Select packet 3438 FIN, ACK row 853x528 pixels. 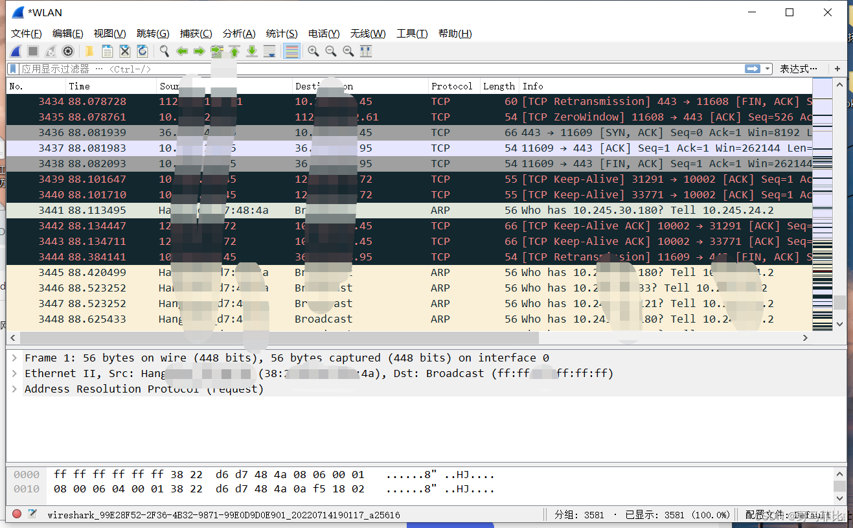(x=409, y=164)
